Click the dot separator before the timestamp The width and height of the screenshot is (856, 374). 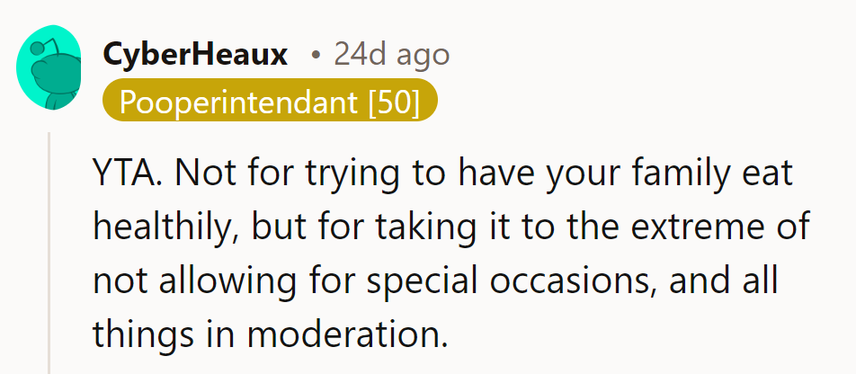pos(315,57)
